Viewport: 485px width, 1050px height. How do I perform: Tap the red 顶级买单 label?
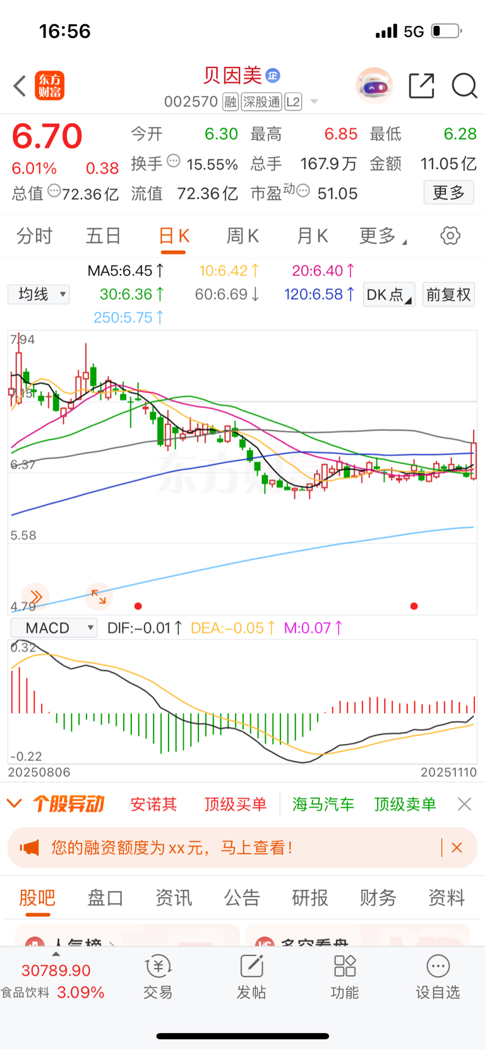(235, 804)
